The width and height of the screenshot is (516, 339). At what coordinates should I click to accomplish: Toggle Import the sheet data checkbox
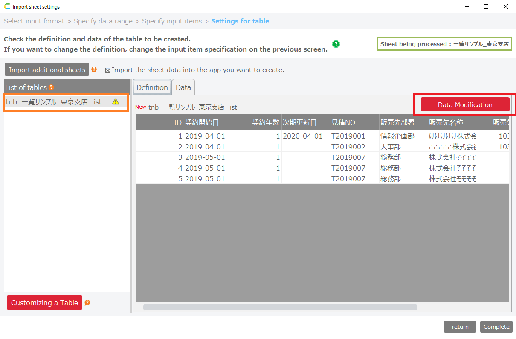click(x=108, y=70)
